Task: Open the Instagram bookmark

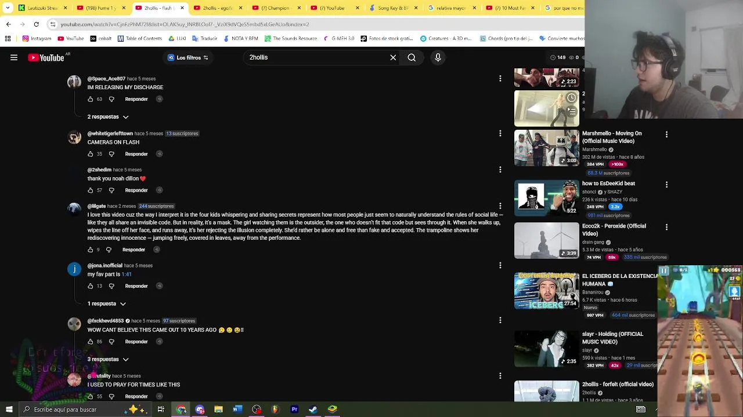Action: coord(37,39)
